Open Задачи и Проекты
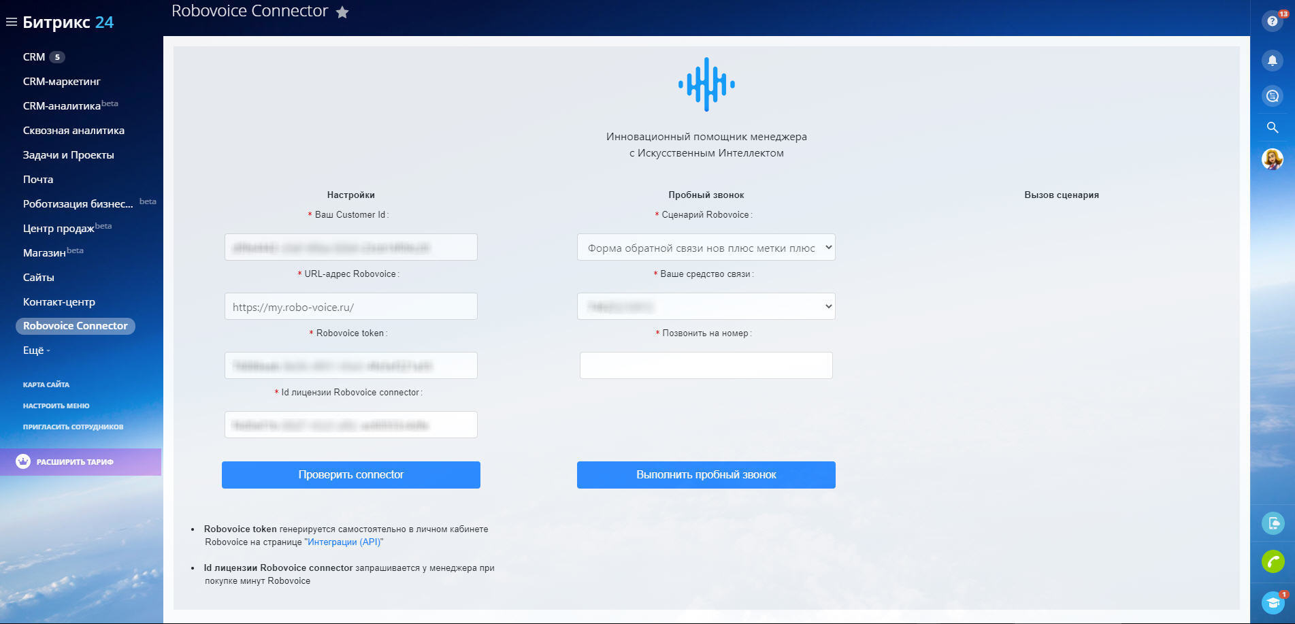The width and height of the screenshot is (1295, 624). tap(69, 155)
